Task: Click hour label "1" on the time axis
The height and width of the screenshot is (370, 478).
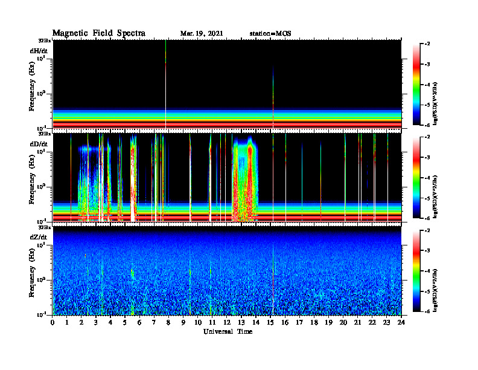Action: click(x=67, y=322)
